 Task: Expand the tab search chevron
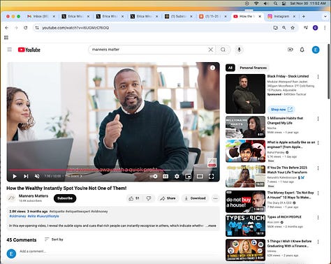[x=325, y=16]
